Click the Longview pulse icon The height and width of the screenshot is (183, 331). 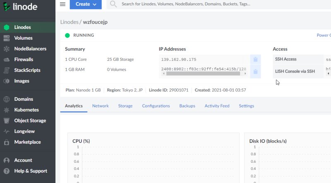[7, 131]
